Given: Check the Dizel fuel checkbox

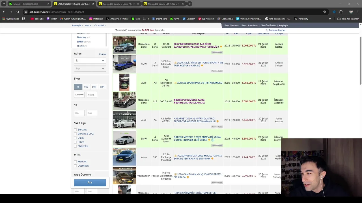Looking at the screenshot, I should [x=76, y=138].
